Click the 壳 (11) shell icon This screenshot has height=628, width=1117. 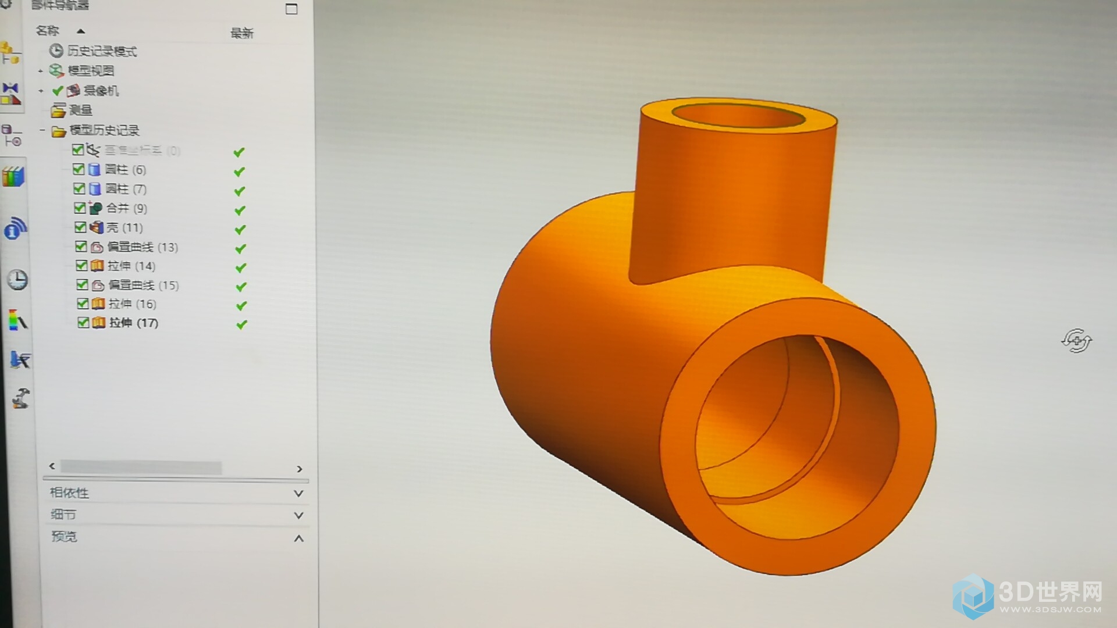96,227
